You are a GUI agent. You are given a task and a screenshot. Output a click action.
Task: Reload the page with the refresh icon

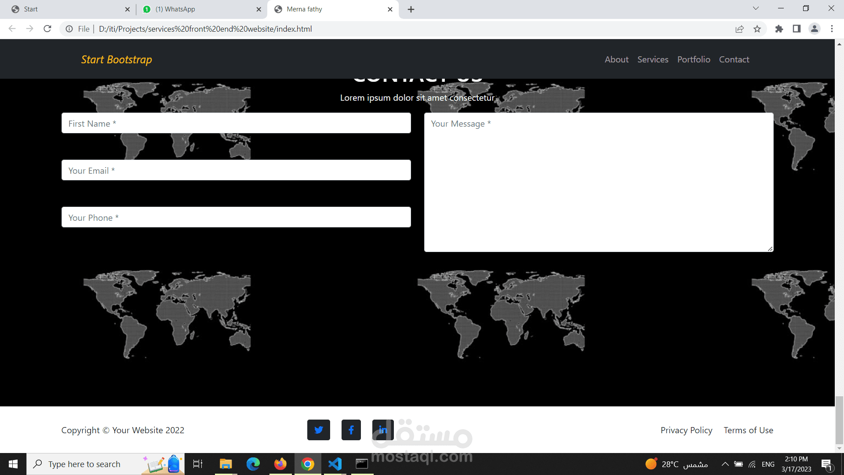tap(47, 29)
